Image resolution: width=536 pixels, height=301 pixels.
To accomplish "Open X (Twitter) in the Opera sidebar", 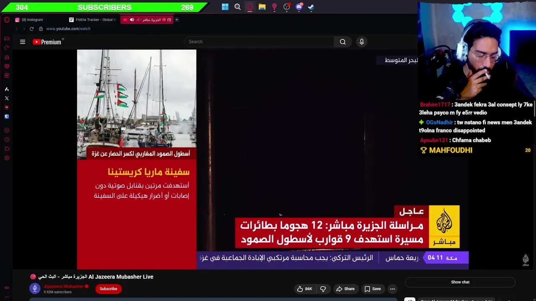I will point(7,98).
